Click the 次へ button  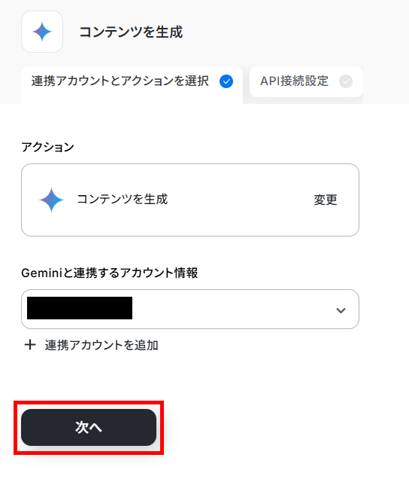point(89,427)
